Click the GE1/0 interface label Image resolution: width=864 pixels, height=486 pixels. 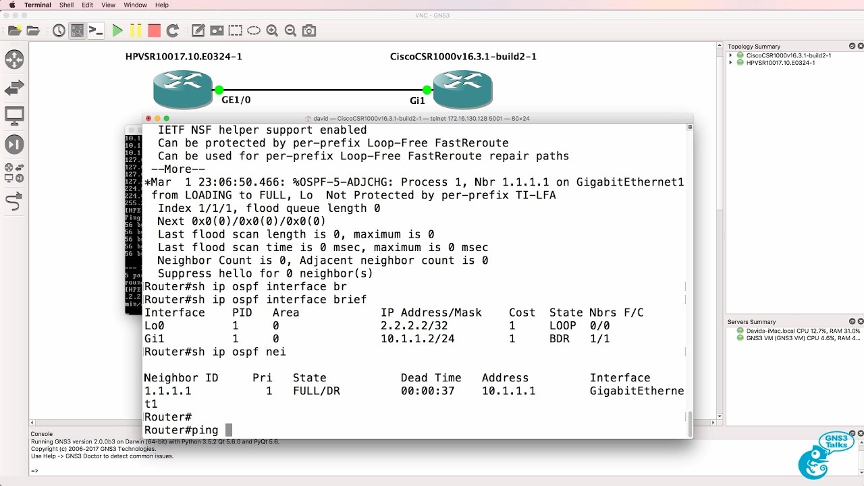236,100
